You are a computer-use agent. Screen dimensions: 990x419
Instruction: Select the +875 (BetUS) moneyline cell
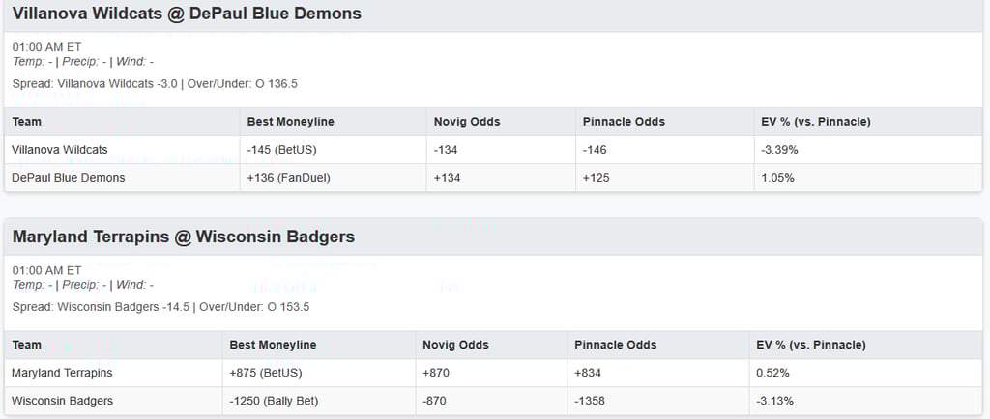click(268, 373)
